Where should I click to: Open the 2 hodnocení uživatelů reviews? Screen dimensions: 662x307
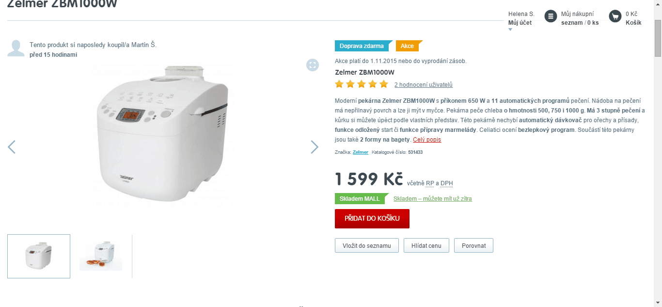(x=423, y=84)
